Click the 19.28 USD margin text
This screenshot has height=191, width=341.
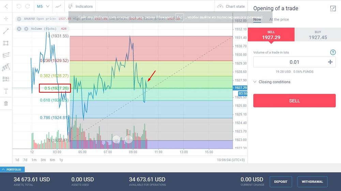coord(283,71)
